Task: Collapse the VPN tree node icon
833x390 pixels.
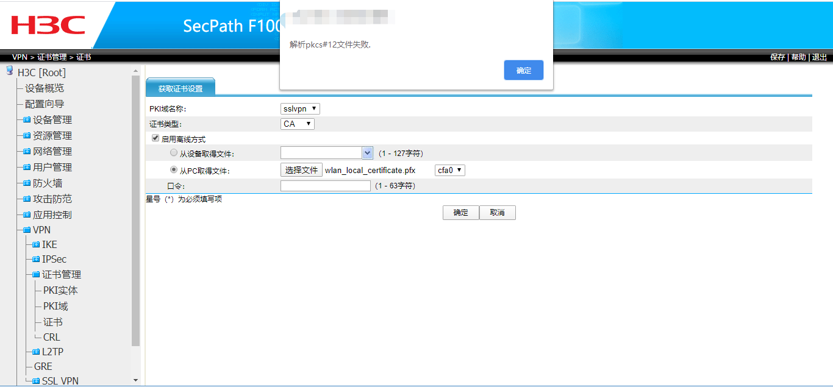Action: 27,230
